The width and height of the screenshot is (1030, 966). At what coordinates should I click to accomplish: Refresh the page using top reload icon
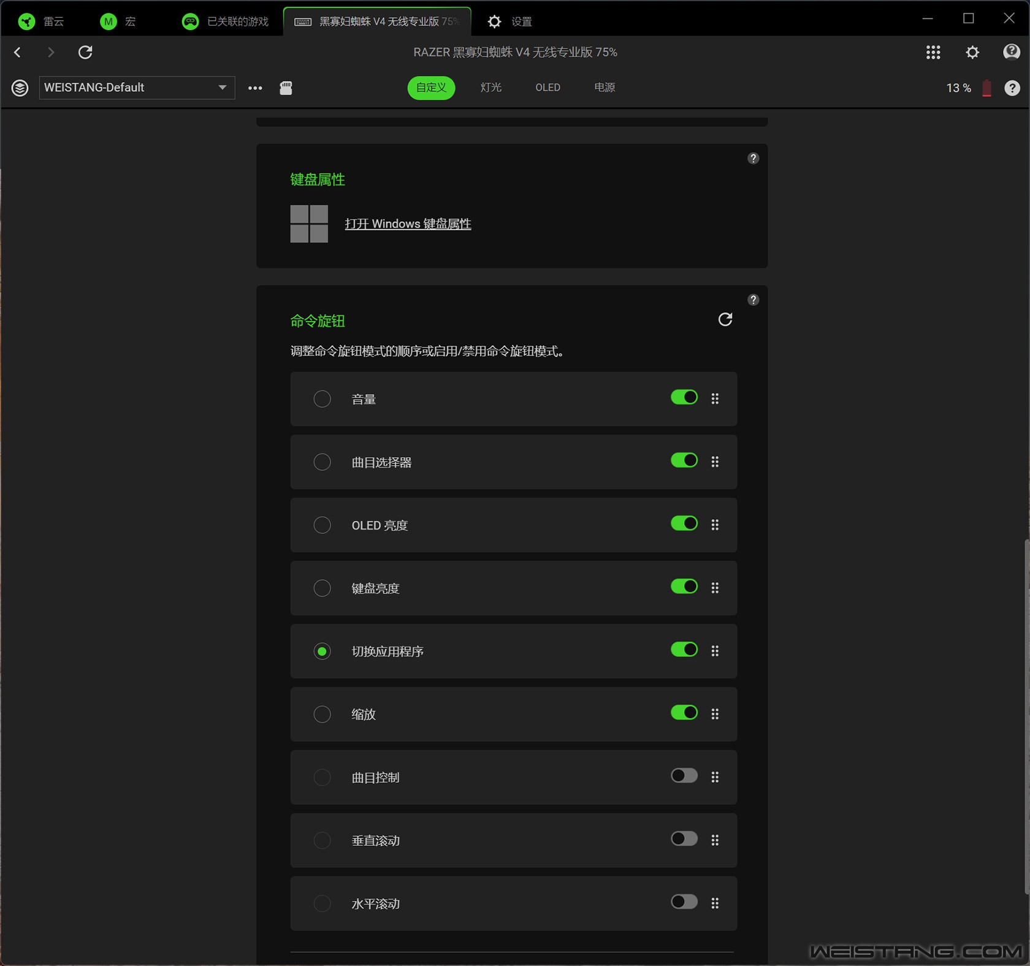pyautogui.click(x=85, y=52)
